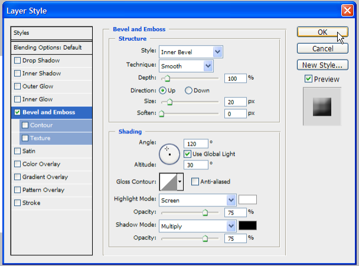Select the Satin effect label
Viewport: 359px width, 266px height.
pyautogui.click(x=29, y=151)
